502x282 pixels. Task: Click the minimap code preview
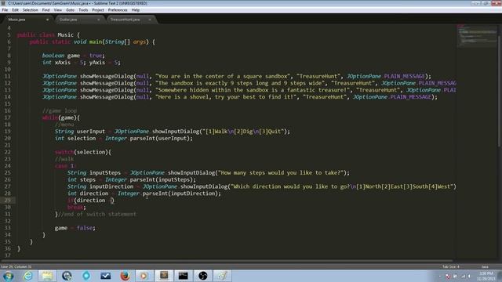tap(476, 35)
